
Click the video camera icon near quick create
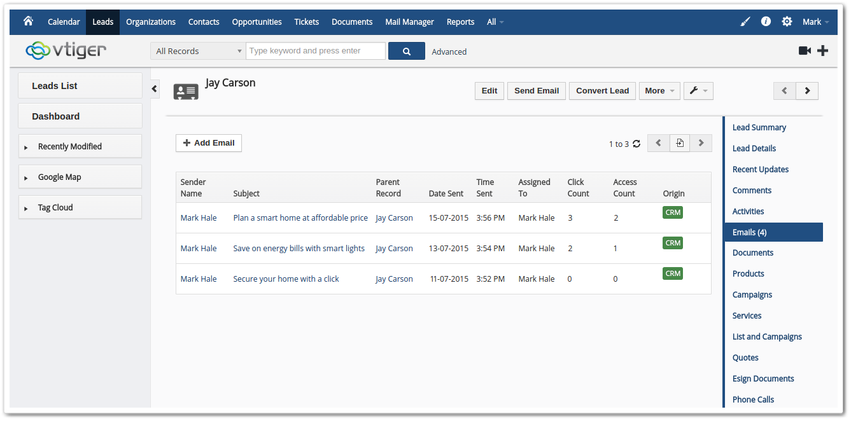(x=805, y=50)
